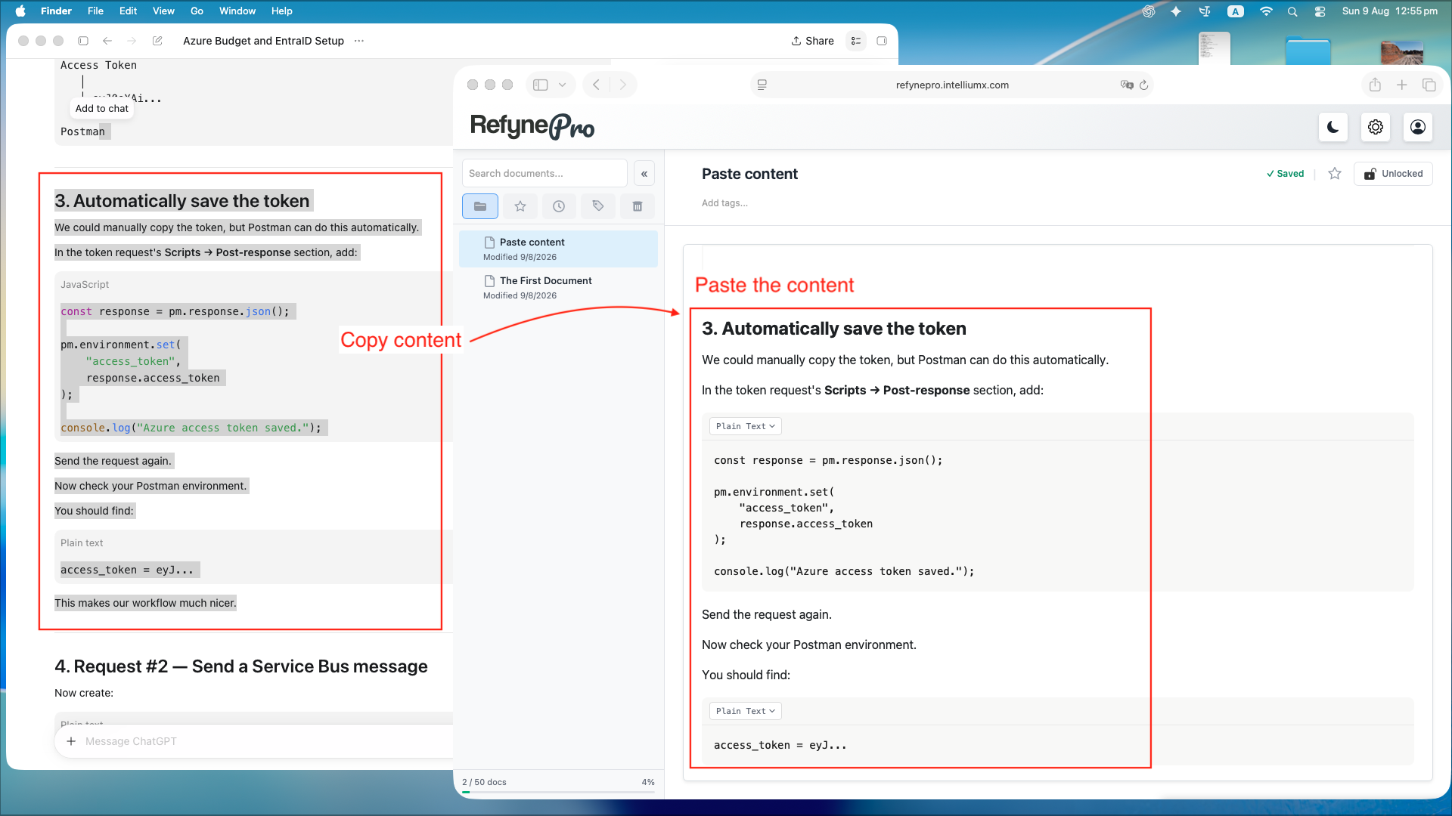Open the Plain Text dropdown above access_token
Screen dimensions: 1452x816
(745, 711)
